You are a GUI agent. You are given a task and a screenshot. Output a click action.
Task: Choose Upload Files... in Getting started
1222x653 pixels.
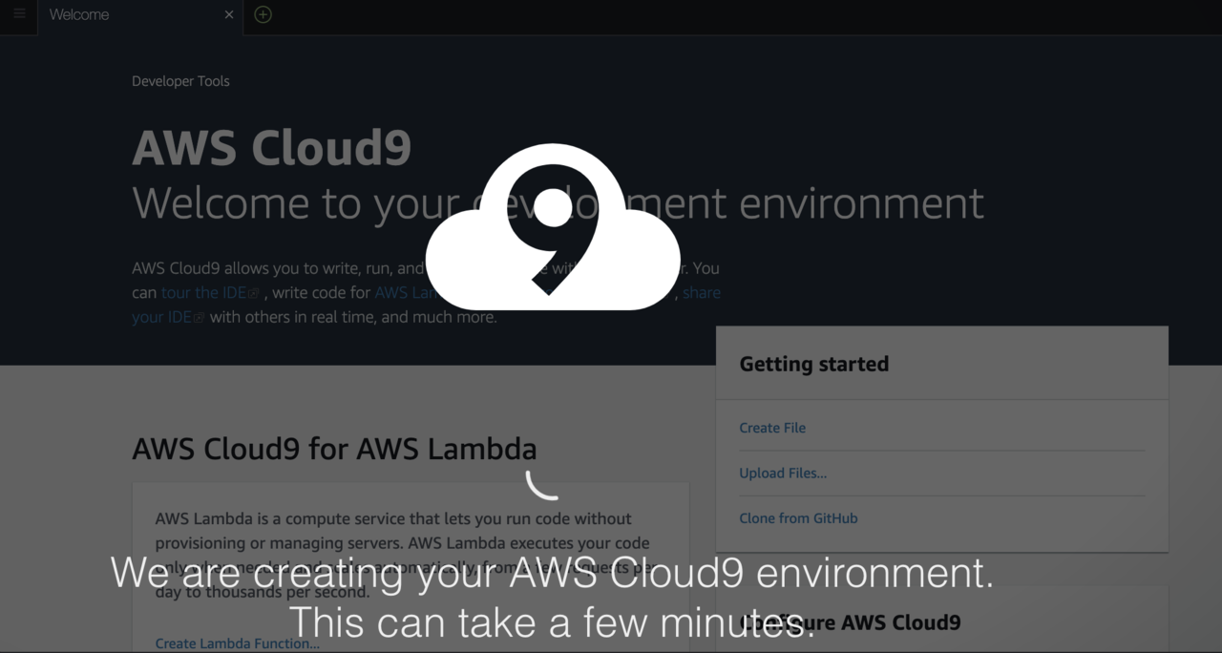tap(783, 473)
